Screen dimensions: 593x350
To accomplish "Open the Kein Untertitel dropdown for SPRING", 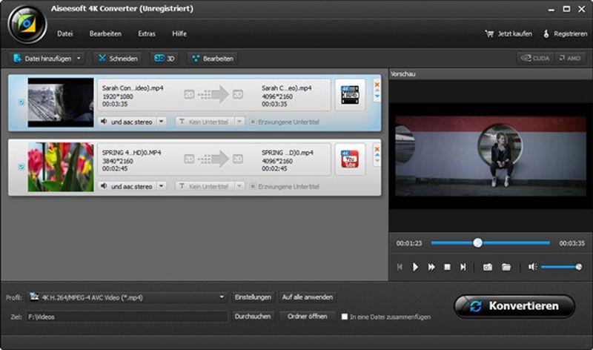I will 239,186.
